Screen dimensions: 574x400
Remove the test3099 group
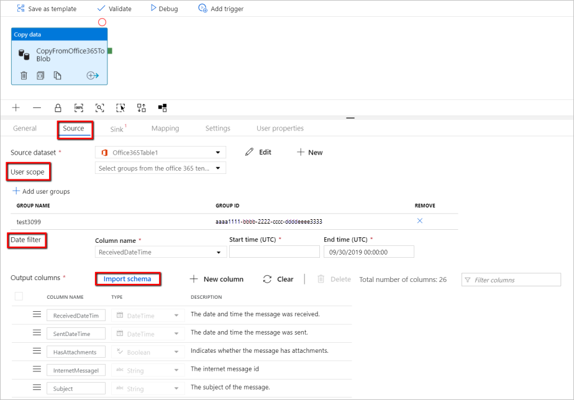(419, 220)
